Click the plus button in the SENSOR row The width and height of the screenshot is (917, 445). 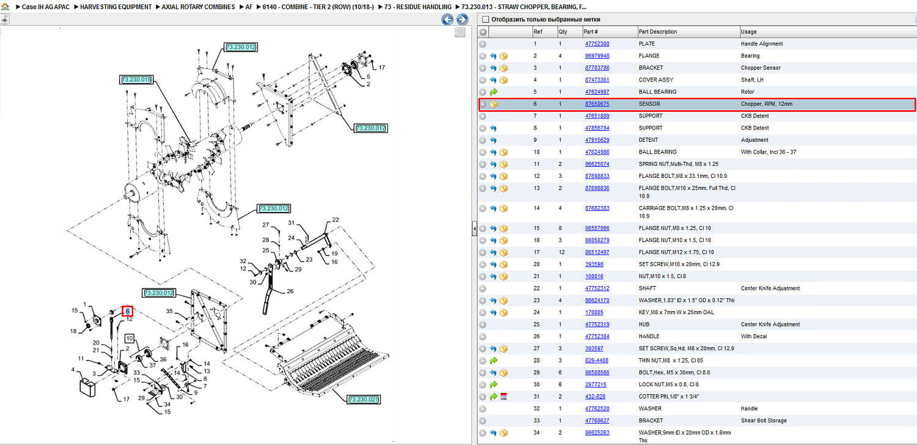pos(483,105)
